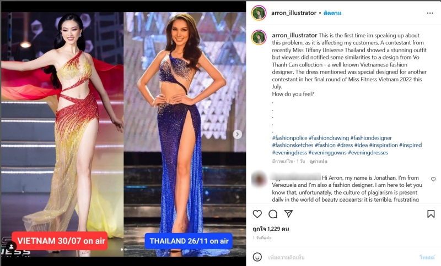Screen dimensions: 441x266
Task: Show tagged people icon on photo
Action: (11, 247)
